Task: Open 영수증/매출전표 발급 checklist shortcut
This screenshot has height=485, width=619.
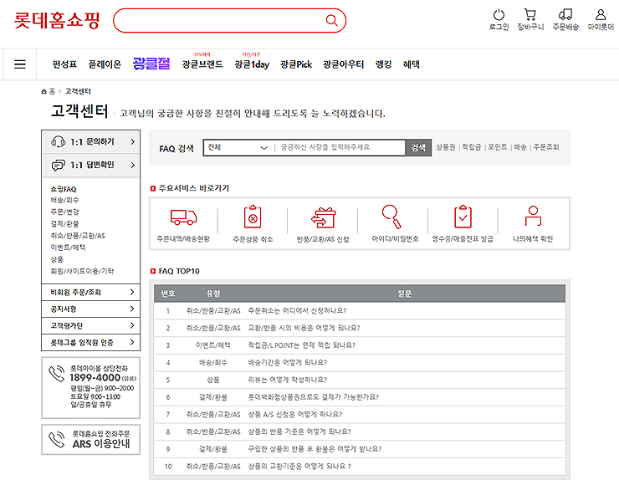Action: click(463, 217)
